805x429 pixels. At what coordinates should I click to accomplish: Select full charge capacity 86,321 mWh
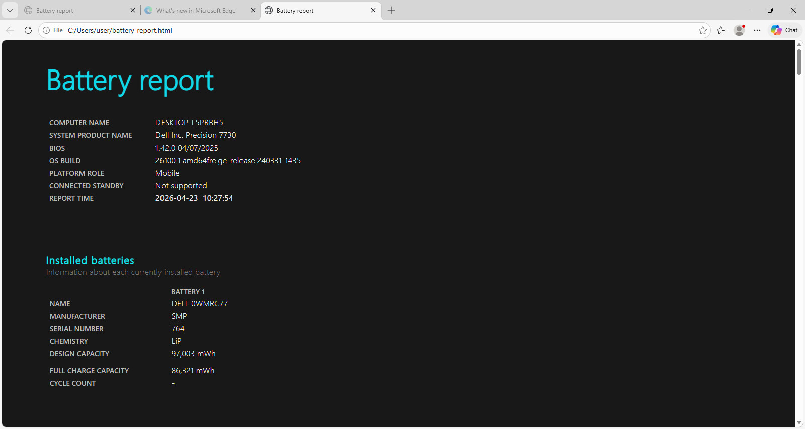tap(193, 371)
